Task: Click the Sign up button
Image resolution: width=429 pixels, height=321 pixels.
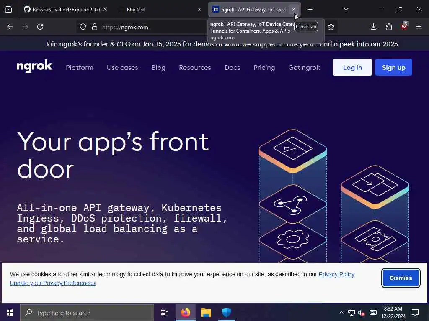Action: pos(393,67)
